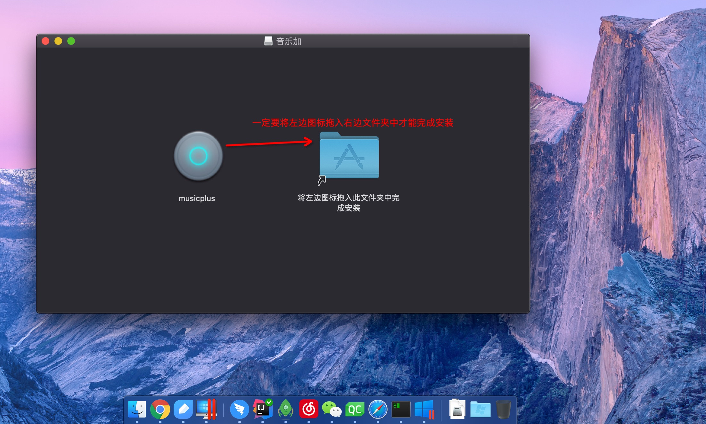Click the label '将左边图标拖入此文件夹中完成安装'
This screenshot has width=706, height=424.
[349, 203]
